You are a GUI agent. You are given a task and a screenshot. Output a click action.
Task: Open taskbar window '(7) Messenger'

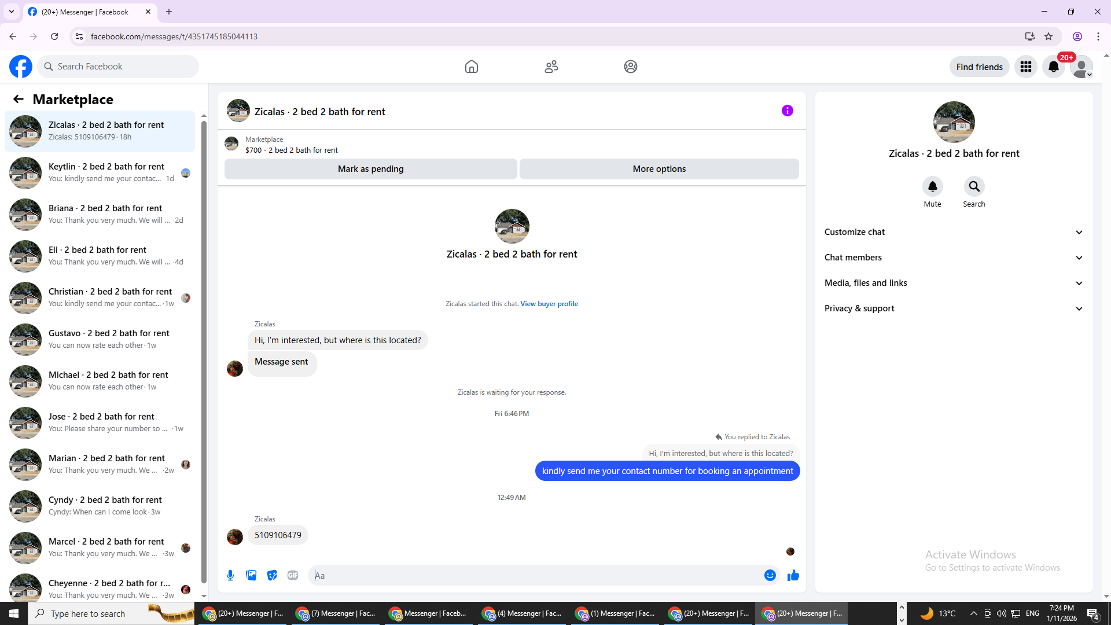pos(336,613)
